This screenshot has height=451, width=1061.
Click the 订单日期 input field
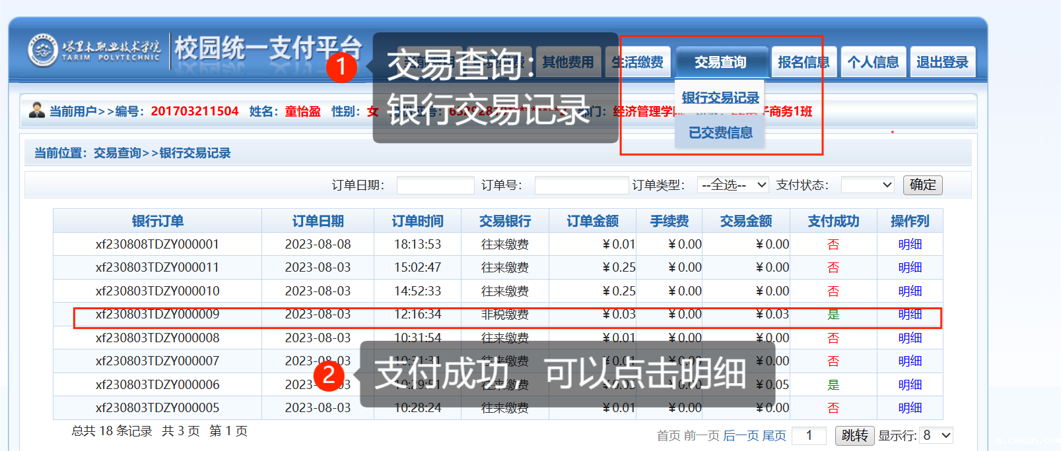pos(435,185)
